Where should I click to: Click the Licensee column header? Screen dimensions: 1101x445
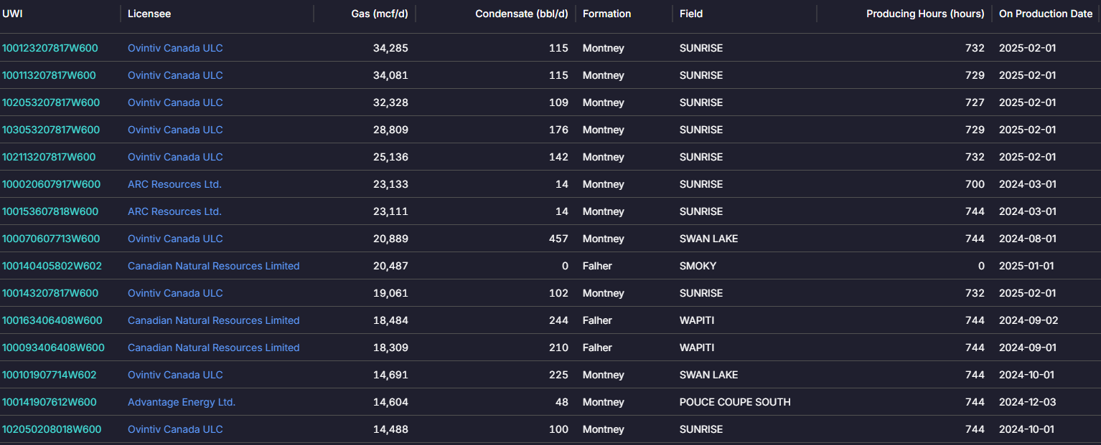click(149, 14)
